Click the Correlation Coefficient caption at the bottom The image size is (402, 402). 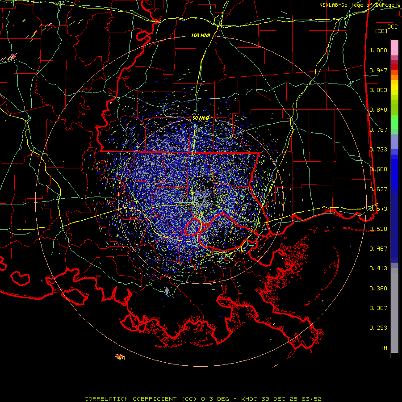click(x=203, y=399)
